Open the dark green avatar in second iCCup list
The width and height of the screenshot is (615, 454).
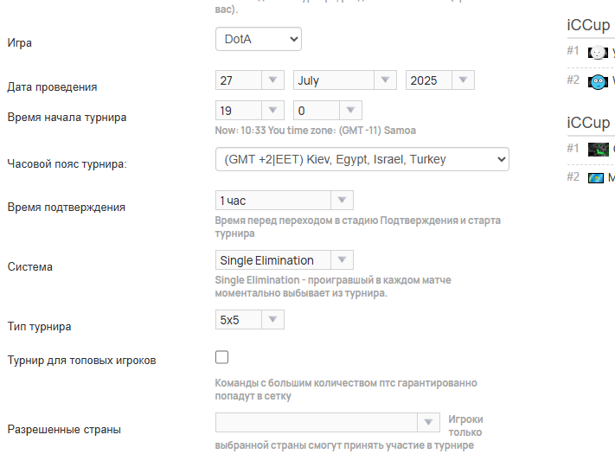[599, 150]
